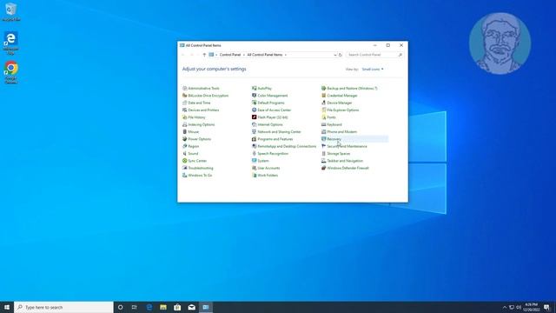The height and width of the screenshot is (313, 556).
Task: Open Region settings
Action: coord(191,146)
